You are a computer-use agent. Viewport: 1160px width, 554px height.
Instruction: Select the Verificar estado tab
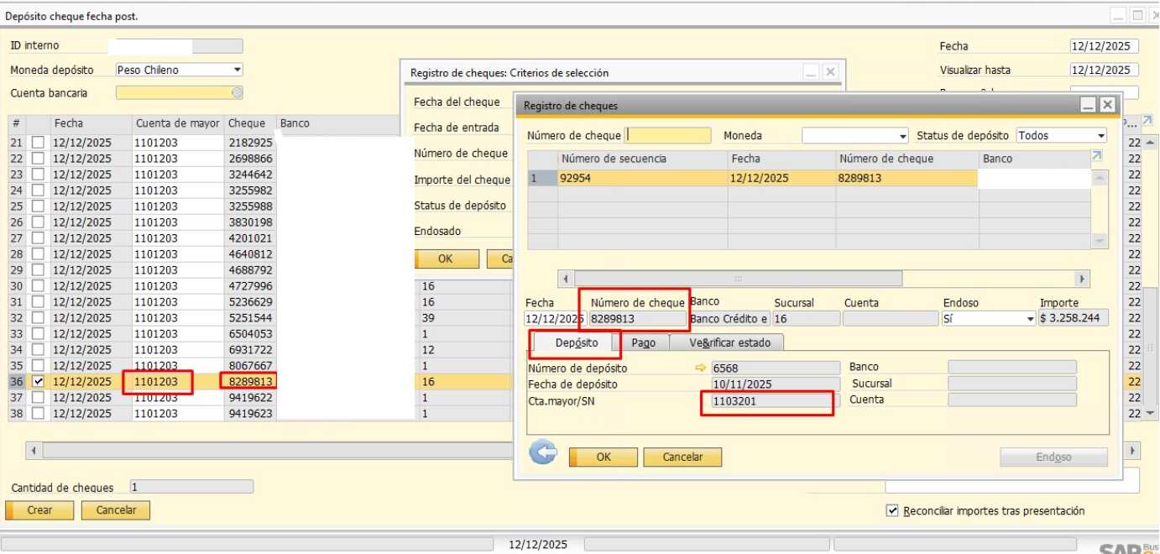click(x=726, y=342)
